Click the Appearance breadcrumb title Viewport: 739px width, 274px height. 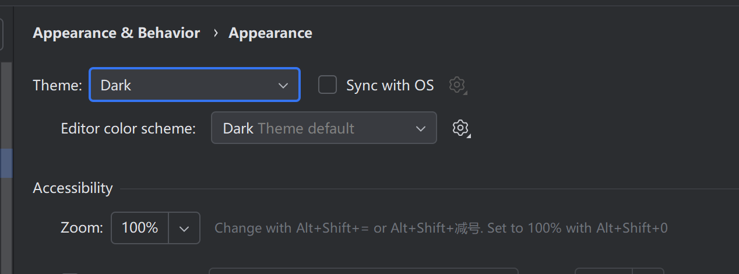[x=270, y=33]
